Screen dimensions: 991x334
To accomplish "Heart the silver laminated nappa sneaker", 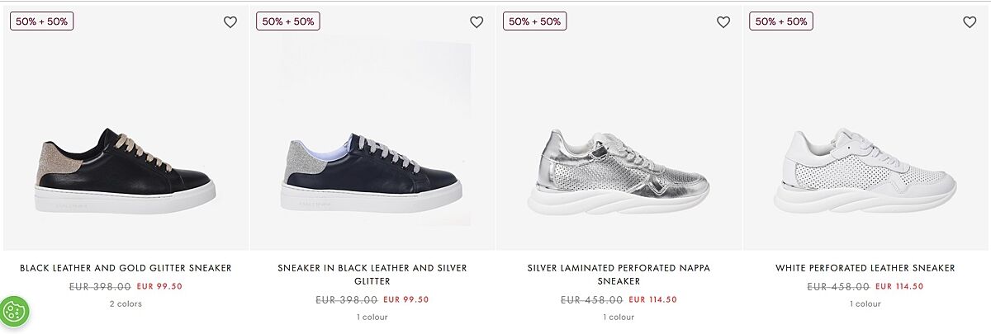I will 723,22.
